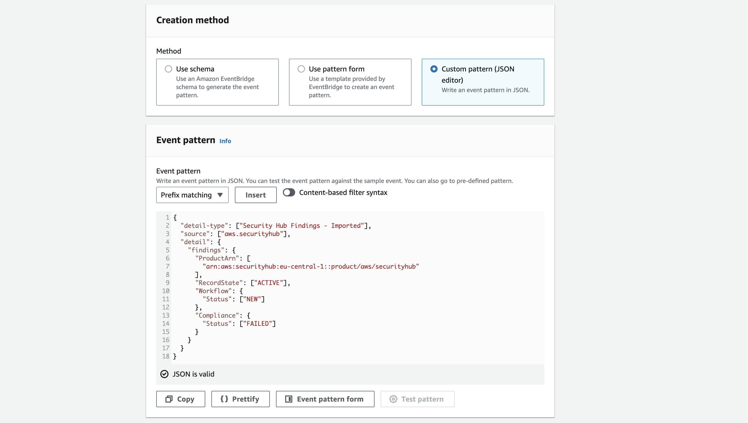Viewport: 748px width, 423px height.
Task: Select the Use pattern form radio button
Action: (x=300, y=69)
